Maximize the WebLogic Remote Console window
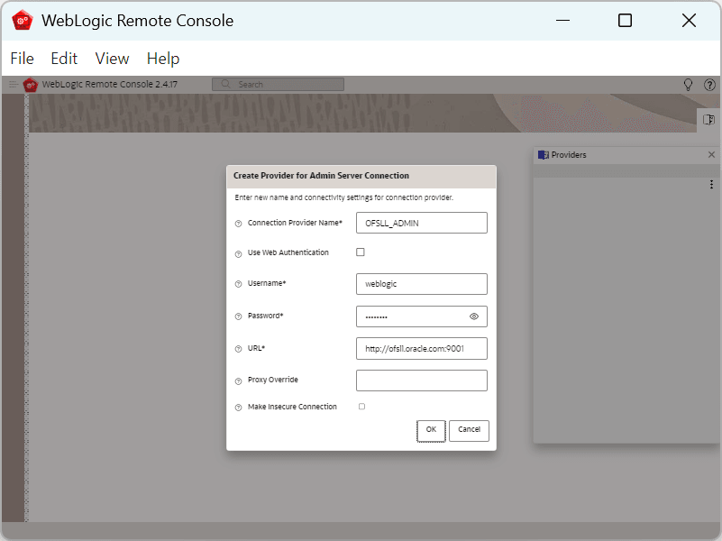722x541 pixels. pyautogui.click(x=625, y=20)
